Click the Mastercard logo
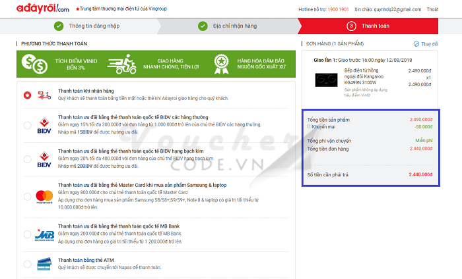 [x=44, y=197]
